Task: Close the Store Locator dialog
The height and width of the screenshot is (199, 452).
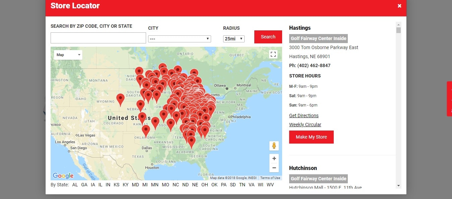Action: pos(399,6)
